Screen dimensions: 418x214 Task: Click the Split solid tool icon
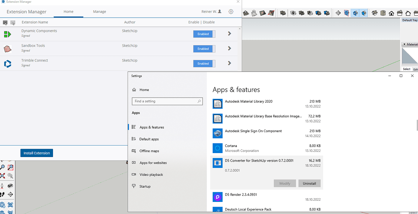click(327, 13)
